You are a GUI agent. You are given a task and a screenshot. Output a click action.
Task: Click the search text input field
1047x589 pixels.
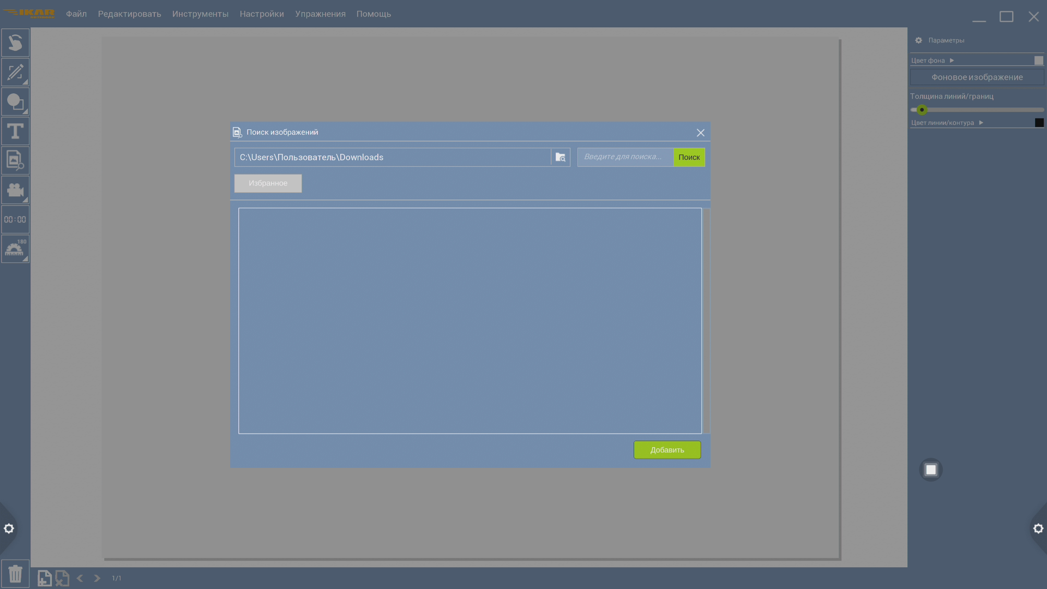625,157
